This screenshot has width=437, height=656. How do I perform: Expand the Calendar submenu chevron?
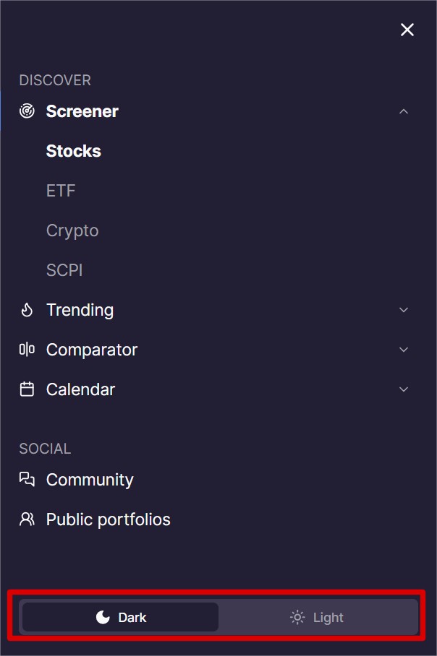click(404, 389)
